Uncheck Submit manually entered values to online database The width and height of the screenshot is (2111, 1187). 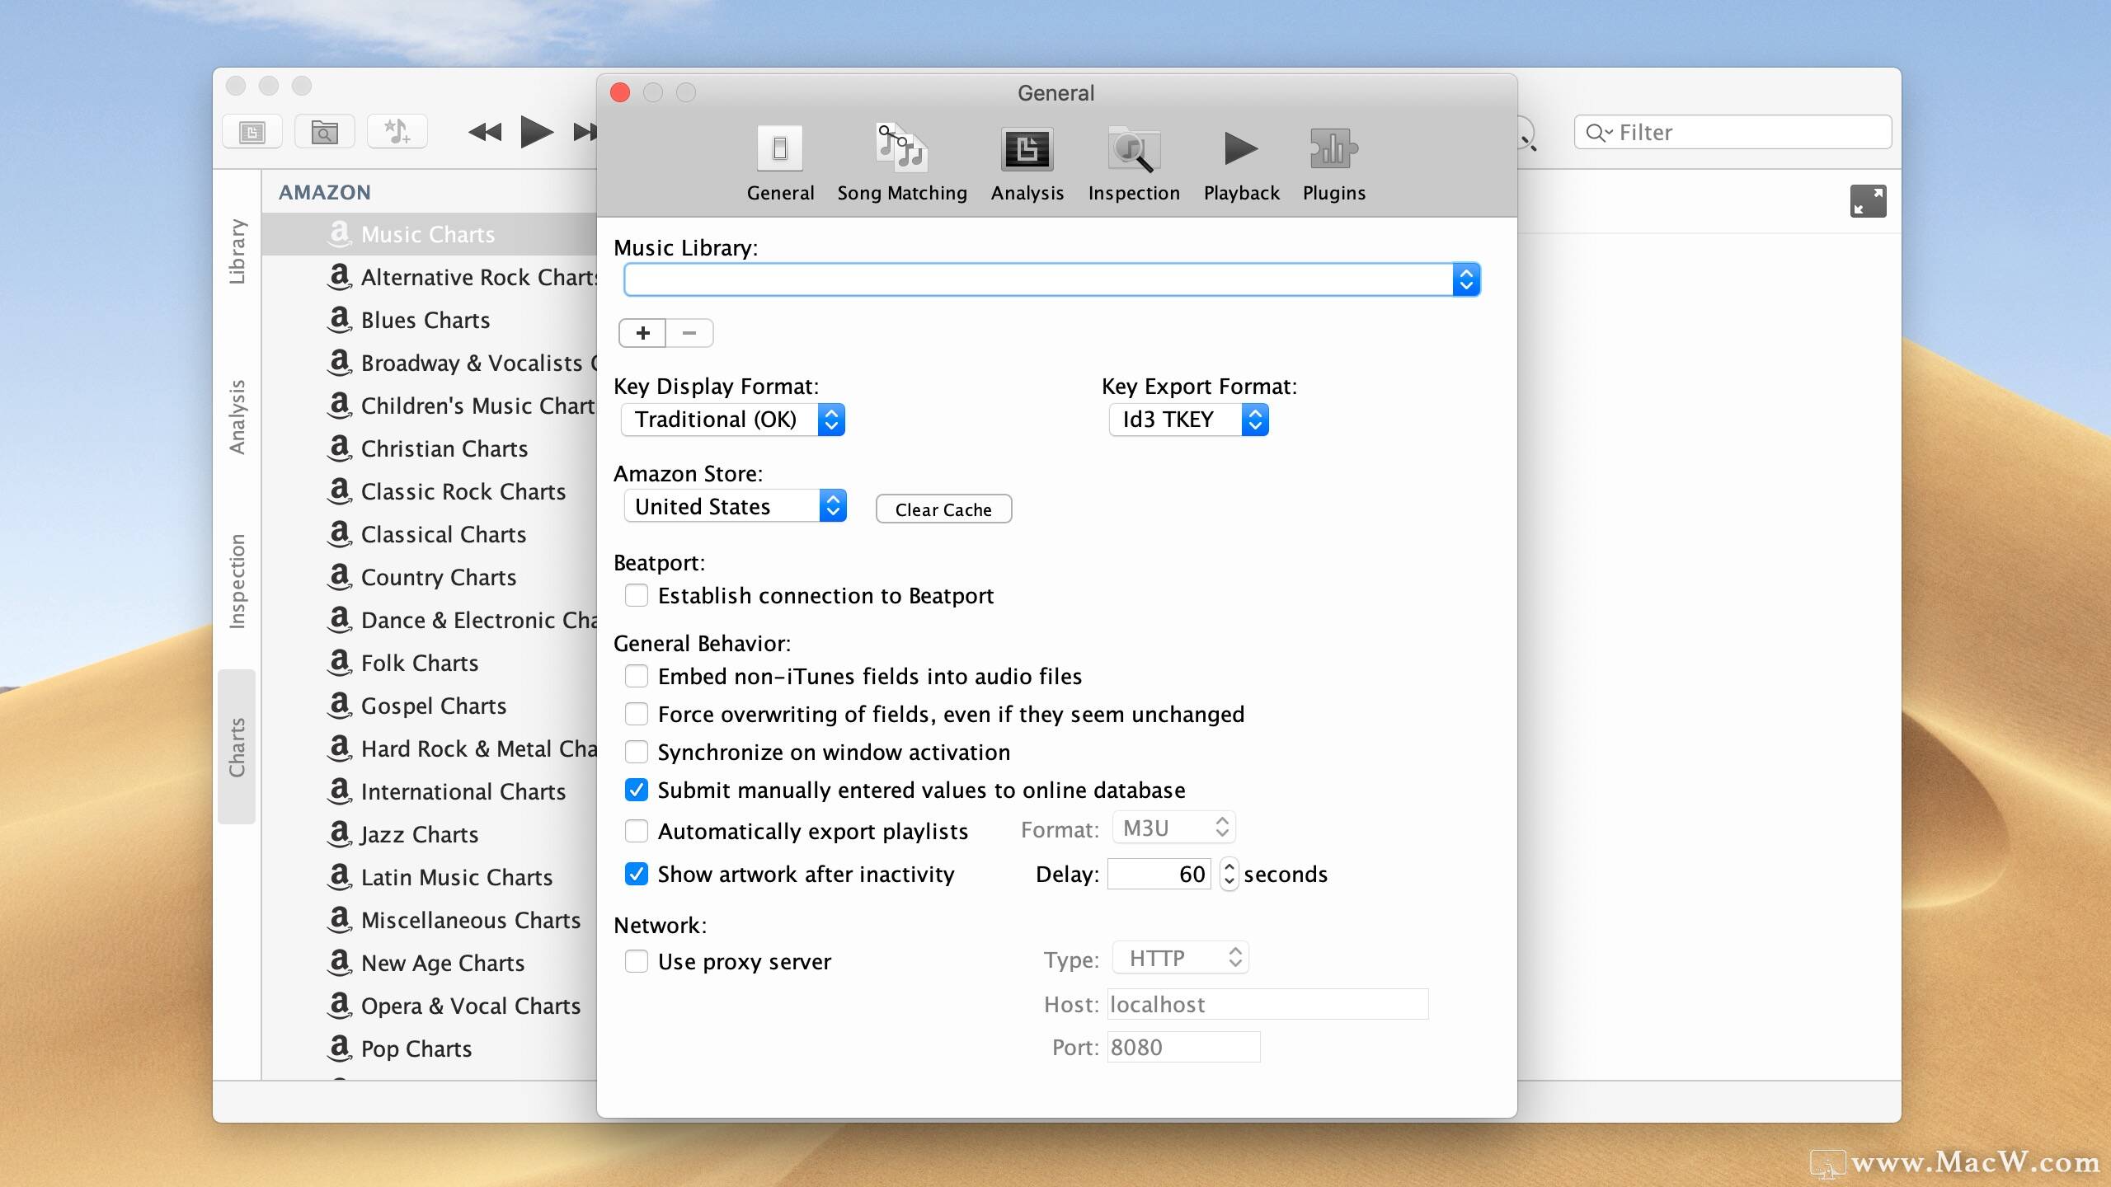click(x=636, y=790)
